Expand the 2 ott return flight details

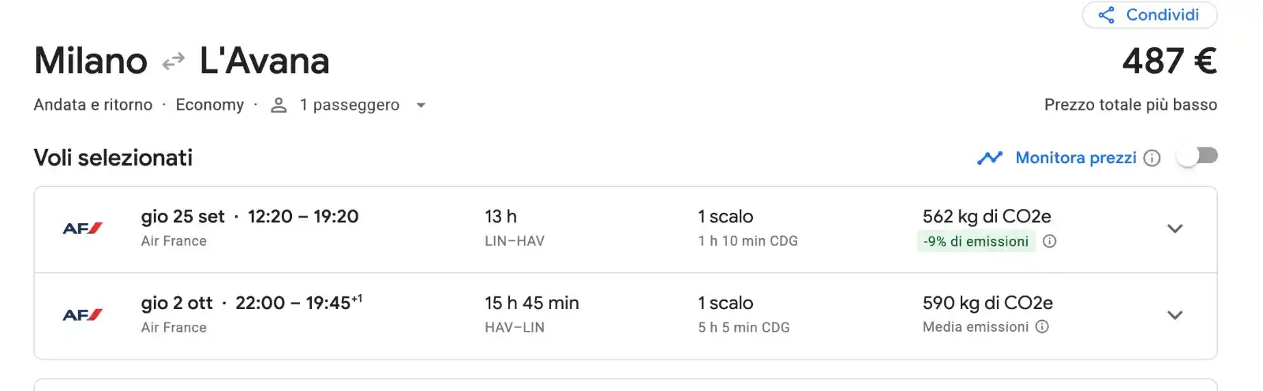1175,315
